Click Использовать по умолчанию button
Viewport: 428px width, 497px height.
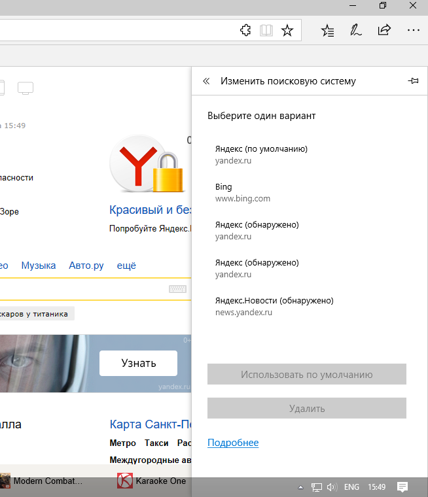coord(307,374)
